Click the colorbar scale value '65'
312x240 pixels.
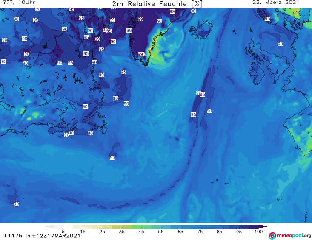coord(180,232)
